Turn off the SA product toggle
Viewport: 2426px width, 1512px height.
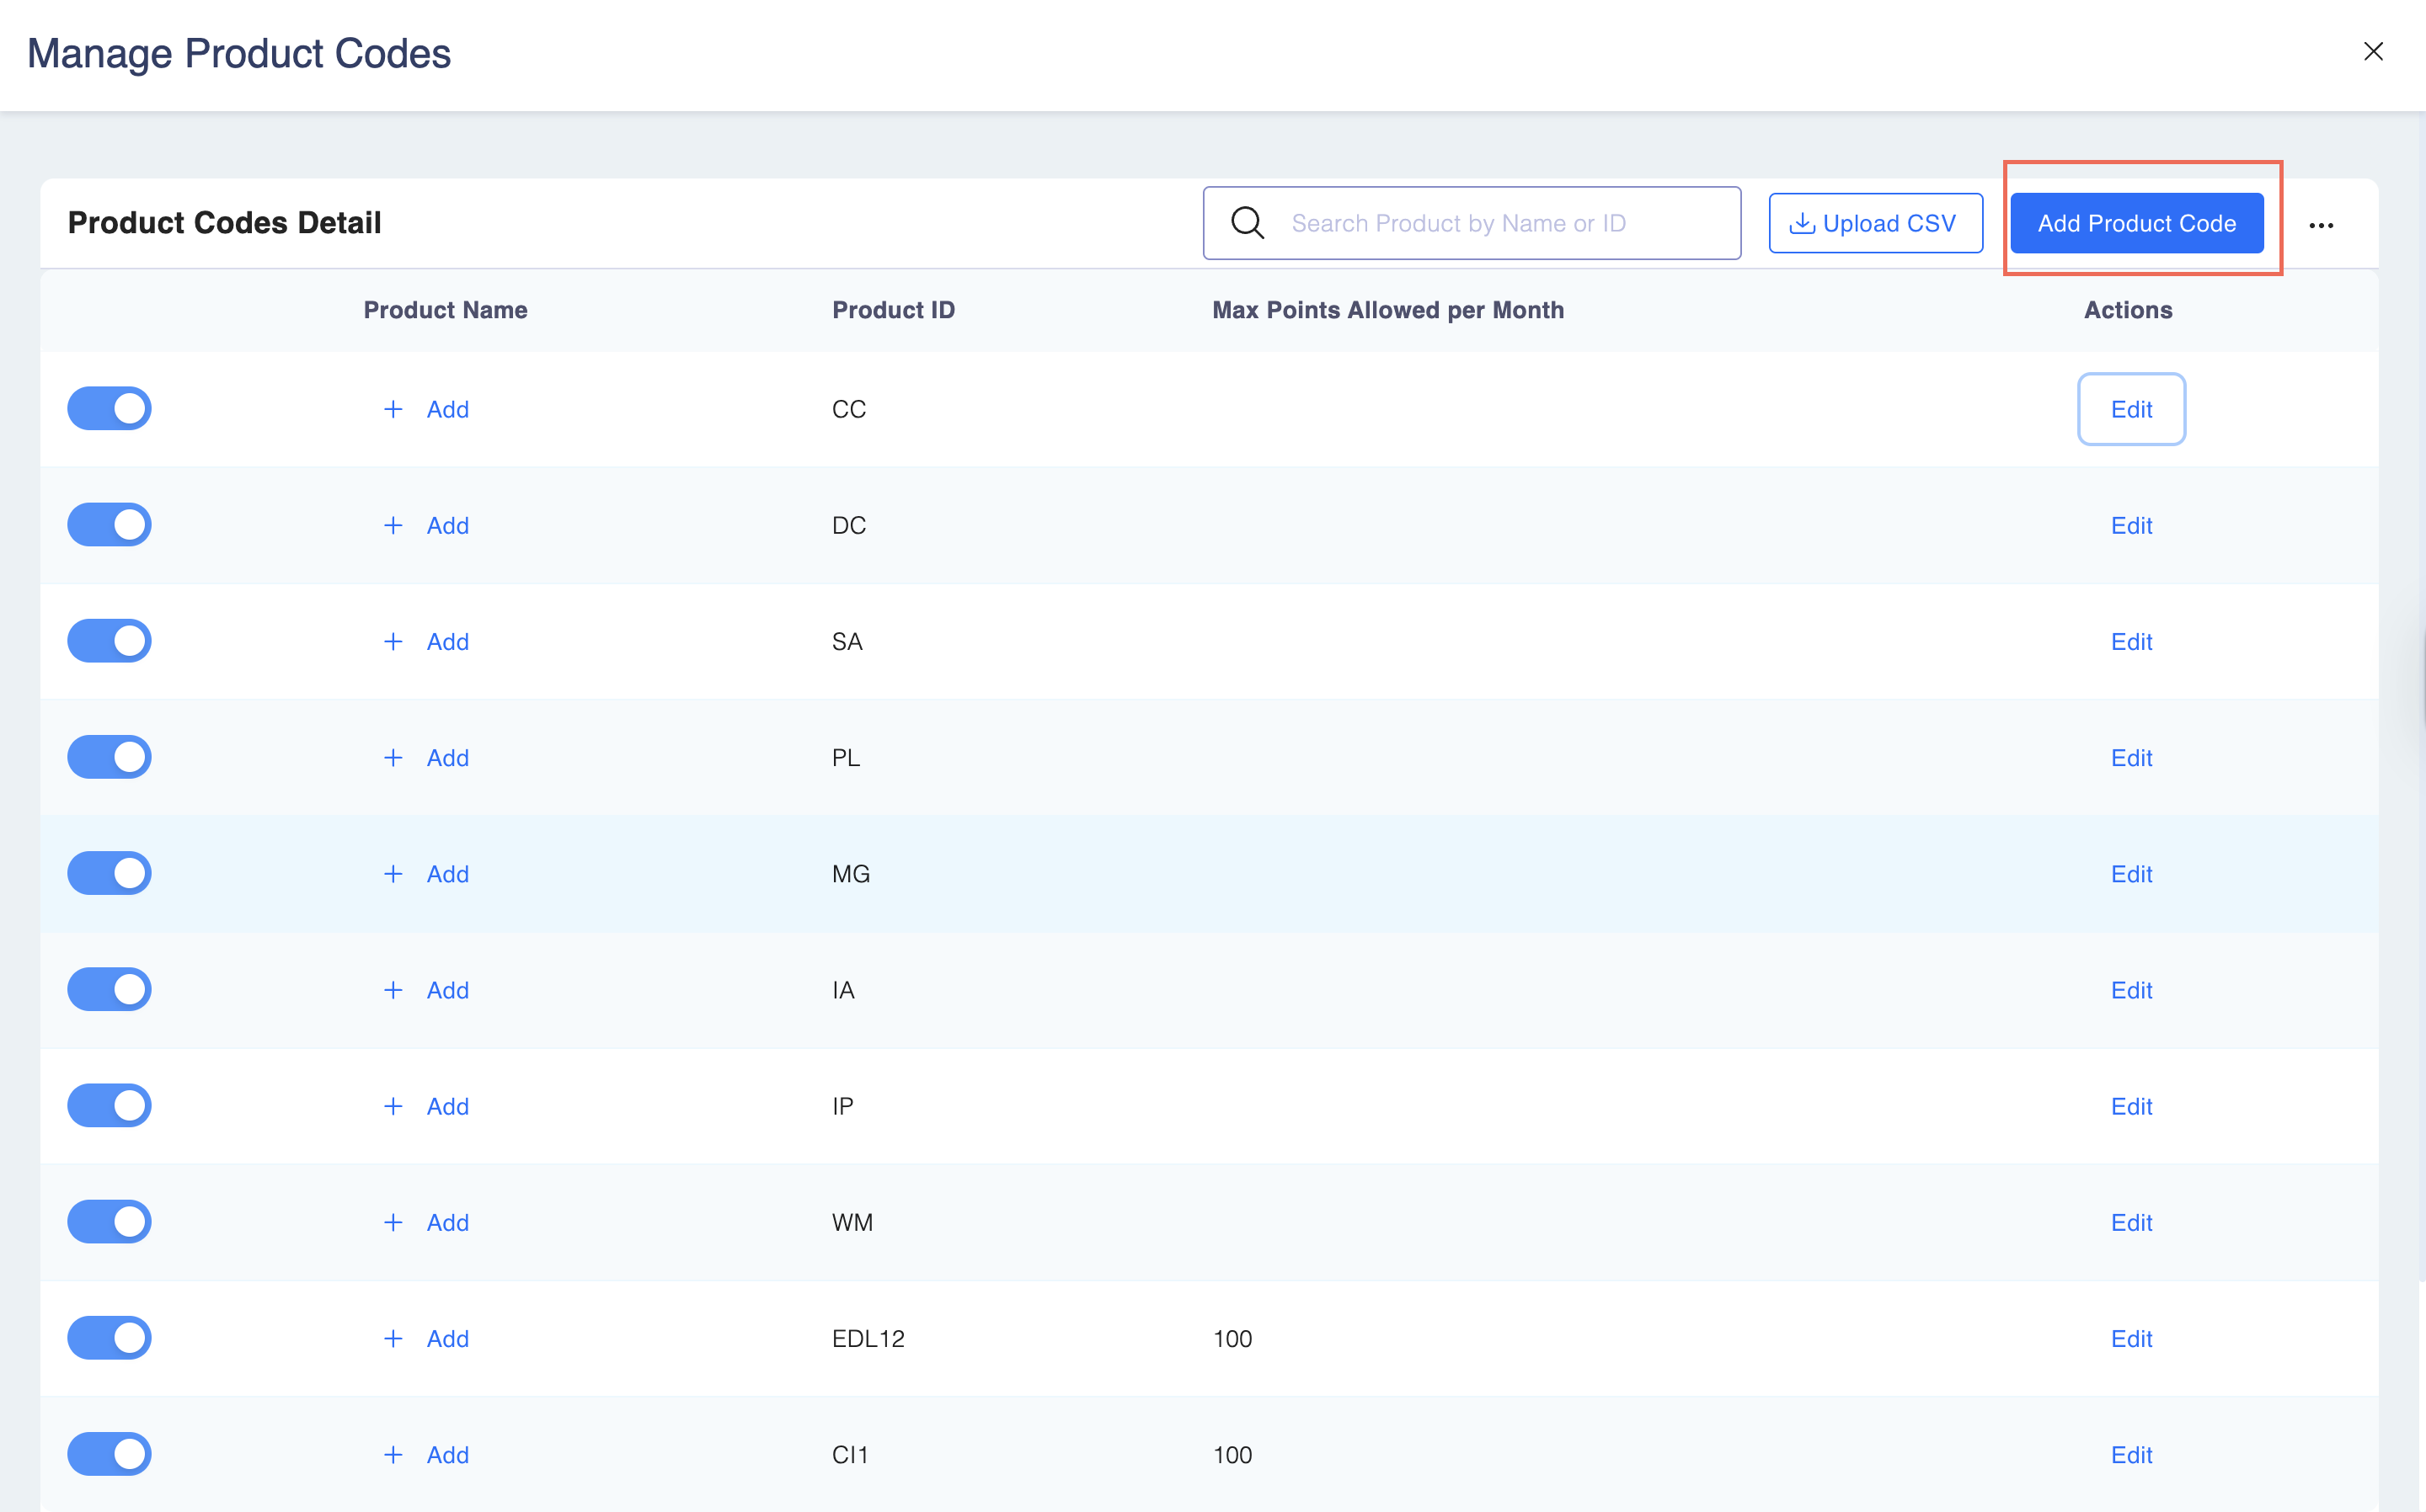[109, 641]
